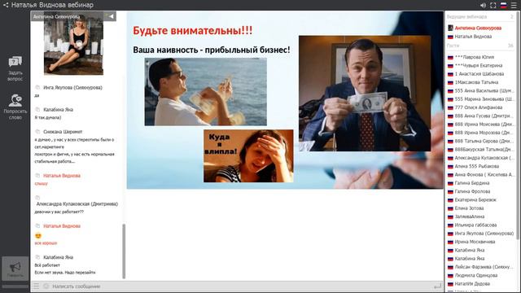Change language with Russian flag icon
The width and height of the screenshot is (521, 293).
coord(503,6)
